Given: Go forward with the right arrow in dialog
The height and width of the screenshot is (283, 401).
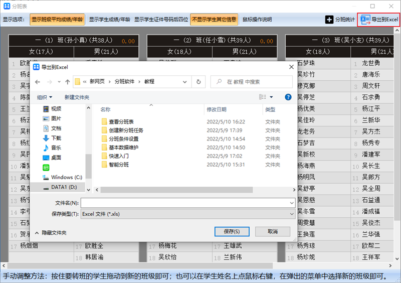Looking at the screenshot, I should pos(50,82).
